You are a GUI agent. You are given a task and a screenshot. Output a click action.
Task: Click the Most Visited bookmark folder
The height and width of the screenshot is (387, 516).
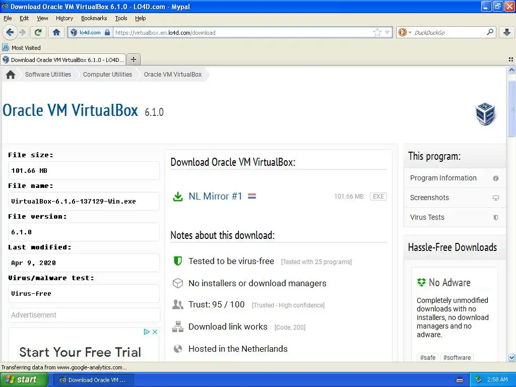tap(21, 48)
